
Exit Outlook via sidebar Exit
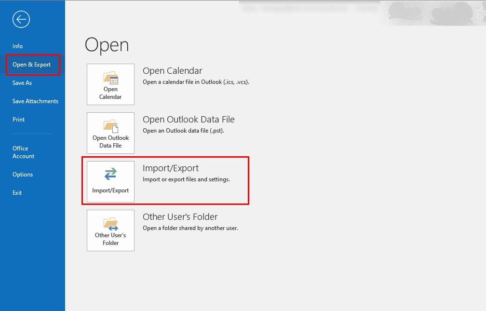pos(17,192)
